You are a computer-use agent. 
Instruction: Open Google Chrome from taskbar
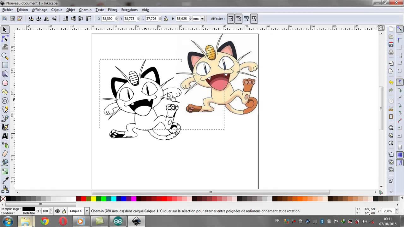point(45,221)
